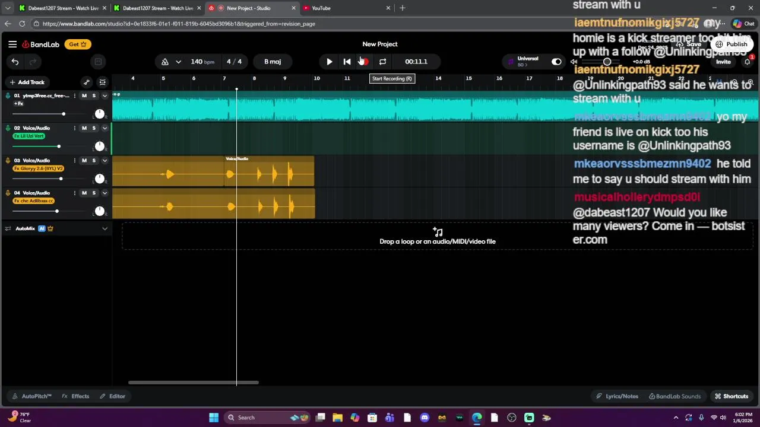Solo track 01 with S button
Viewport: 760px width, 427px height.
pos(93,95)
